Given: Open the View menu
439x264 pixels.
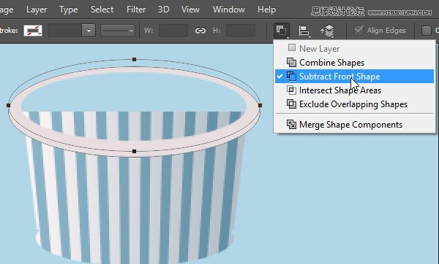Looking at the screenshot, I should pos(190,9).
